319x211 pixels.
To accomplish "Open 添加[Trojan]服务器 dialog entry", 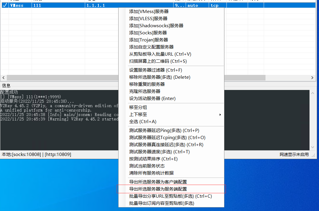I will pyautogui.click(x=149, y=40).
